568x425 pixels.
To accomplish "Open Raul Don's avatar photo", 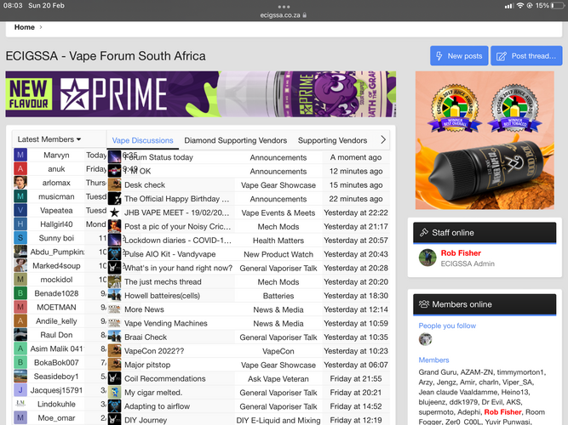I will (x=20, y=335).
